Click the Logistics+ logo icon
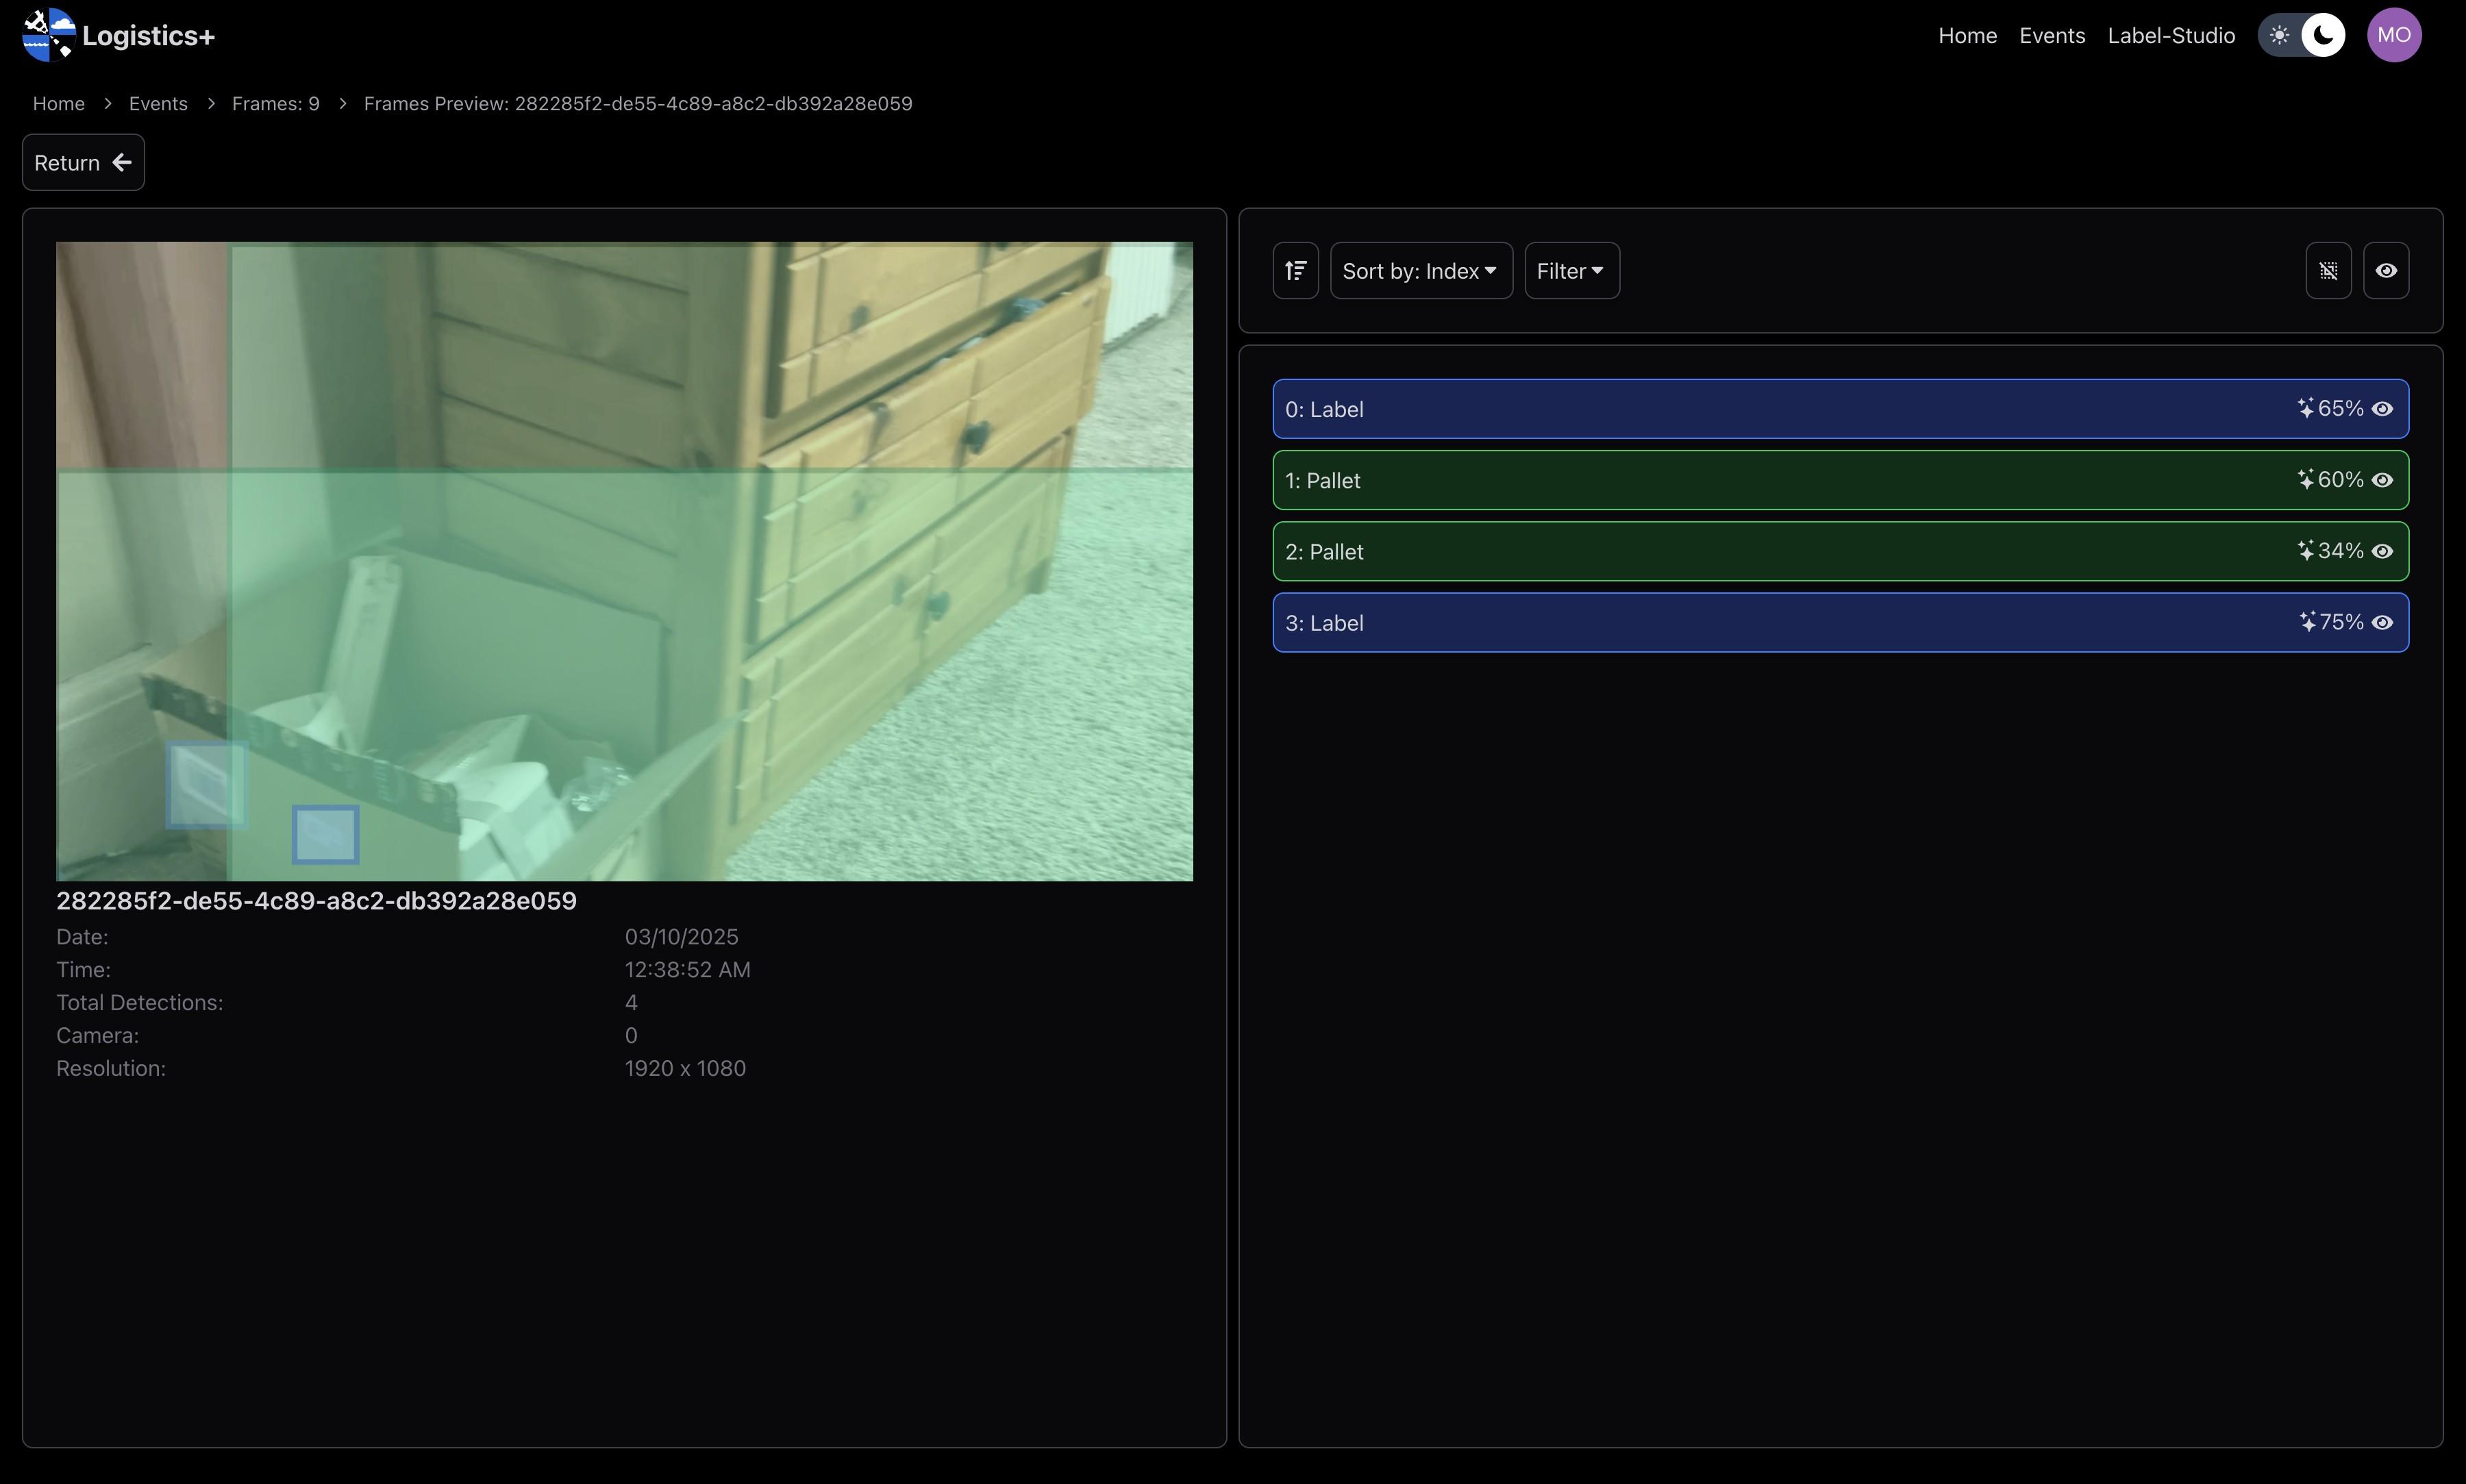The height and width of the screenshot is (1484, 2466). point(48,35)
